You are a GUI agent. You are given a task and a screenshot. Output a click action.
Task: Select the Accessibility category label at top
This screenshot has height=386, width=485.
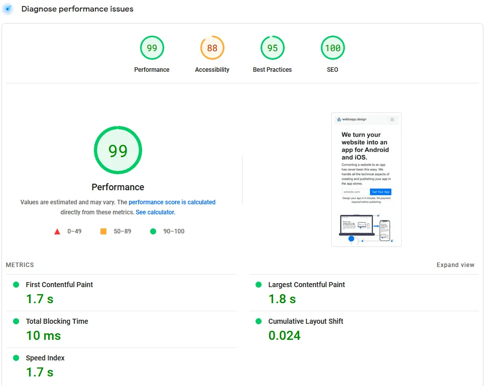212,70
